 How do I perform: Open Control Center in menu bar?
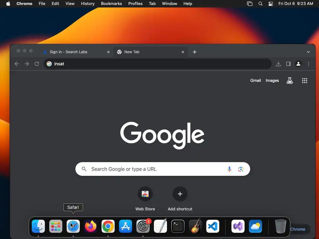coord(271,3)
